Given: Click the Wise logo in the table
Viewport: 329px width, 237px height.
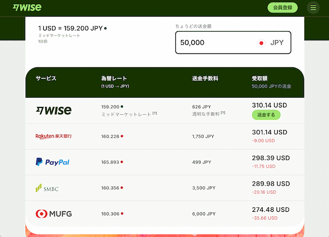Looking at the screenshot, I should [x=53, y=111].
